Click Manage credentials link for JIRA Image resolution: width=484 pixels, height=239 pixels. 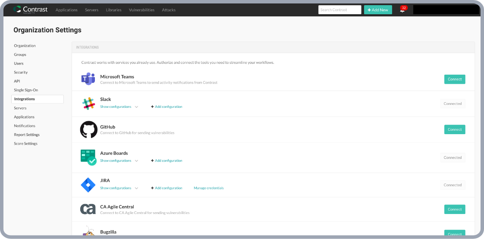(208, 188)
